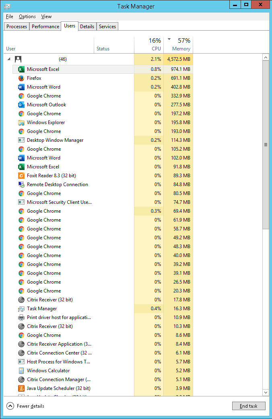Select Chrome row using 105.2 MB
272x419 pixels.
pos(103,149)
